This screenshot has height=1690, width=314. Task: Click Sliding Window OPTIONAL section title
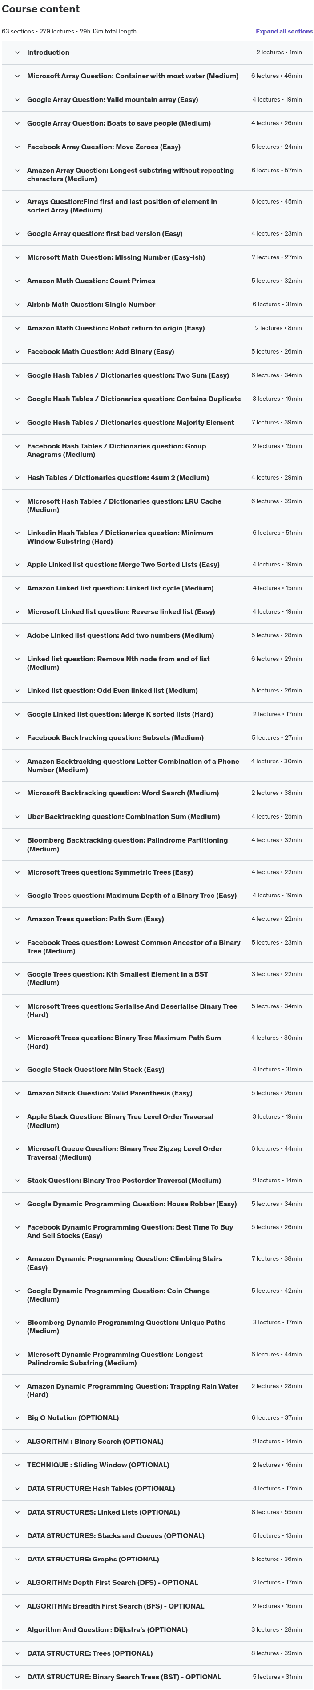tap(98, 1465)
